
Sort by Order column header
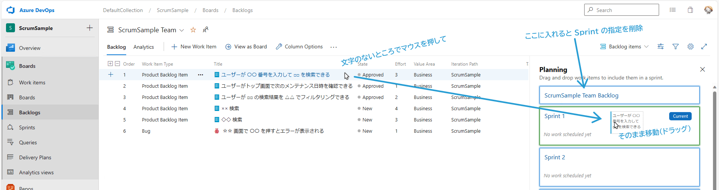coord(129,64)
